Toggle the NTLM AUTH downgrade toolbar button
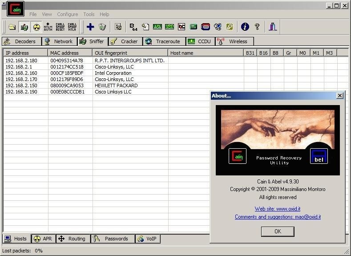The width and height of the screenshot is (351, 256). coord(48,27)
